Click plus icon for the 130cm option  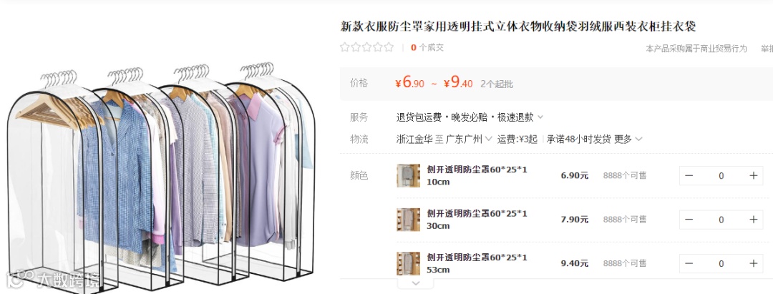(x=753, y=220)
